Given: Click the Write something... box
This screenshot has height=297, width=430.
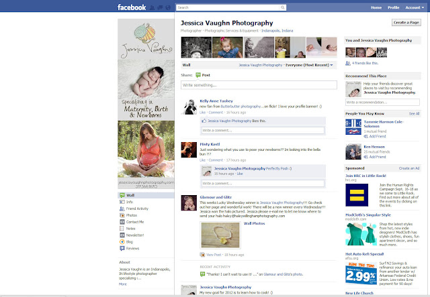Looking at the screenshot, I should click(259, 85).
